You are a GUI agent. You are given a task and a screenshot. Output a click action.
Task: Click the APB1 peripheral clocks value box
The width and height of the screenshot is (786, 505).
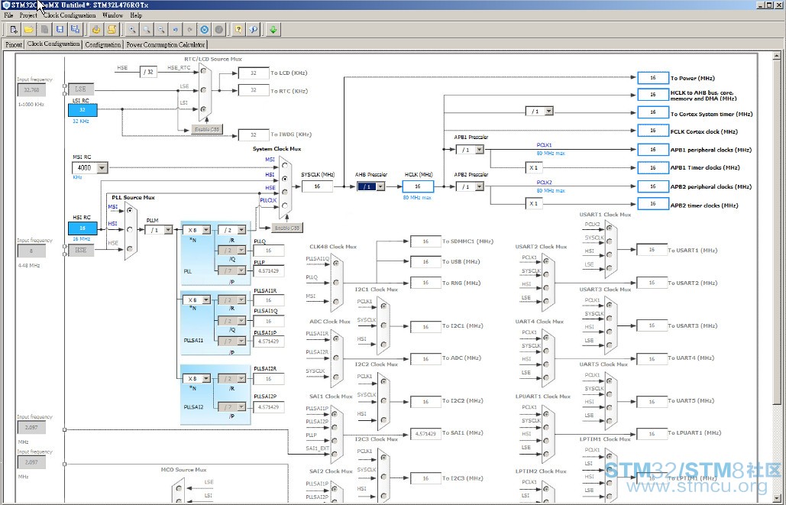click(x=652, y=150)
